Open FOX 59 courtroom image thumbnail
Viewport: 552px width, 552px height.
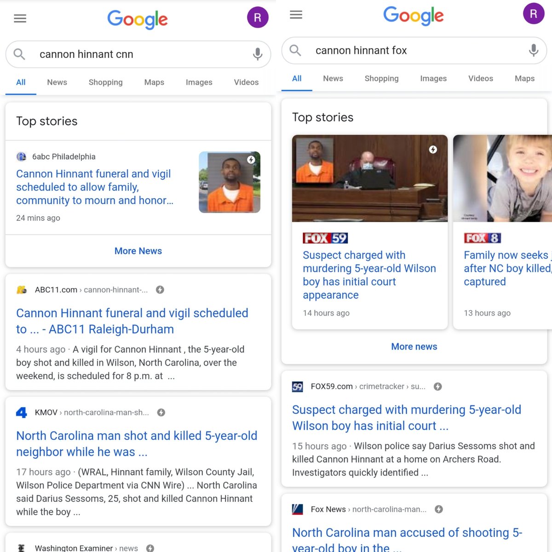[370, 178]
